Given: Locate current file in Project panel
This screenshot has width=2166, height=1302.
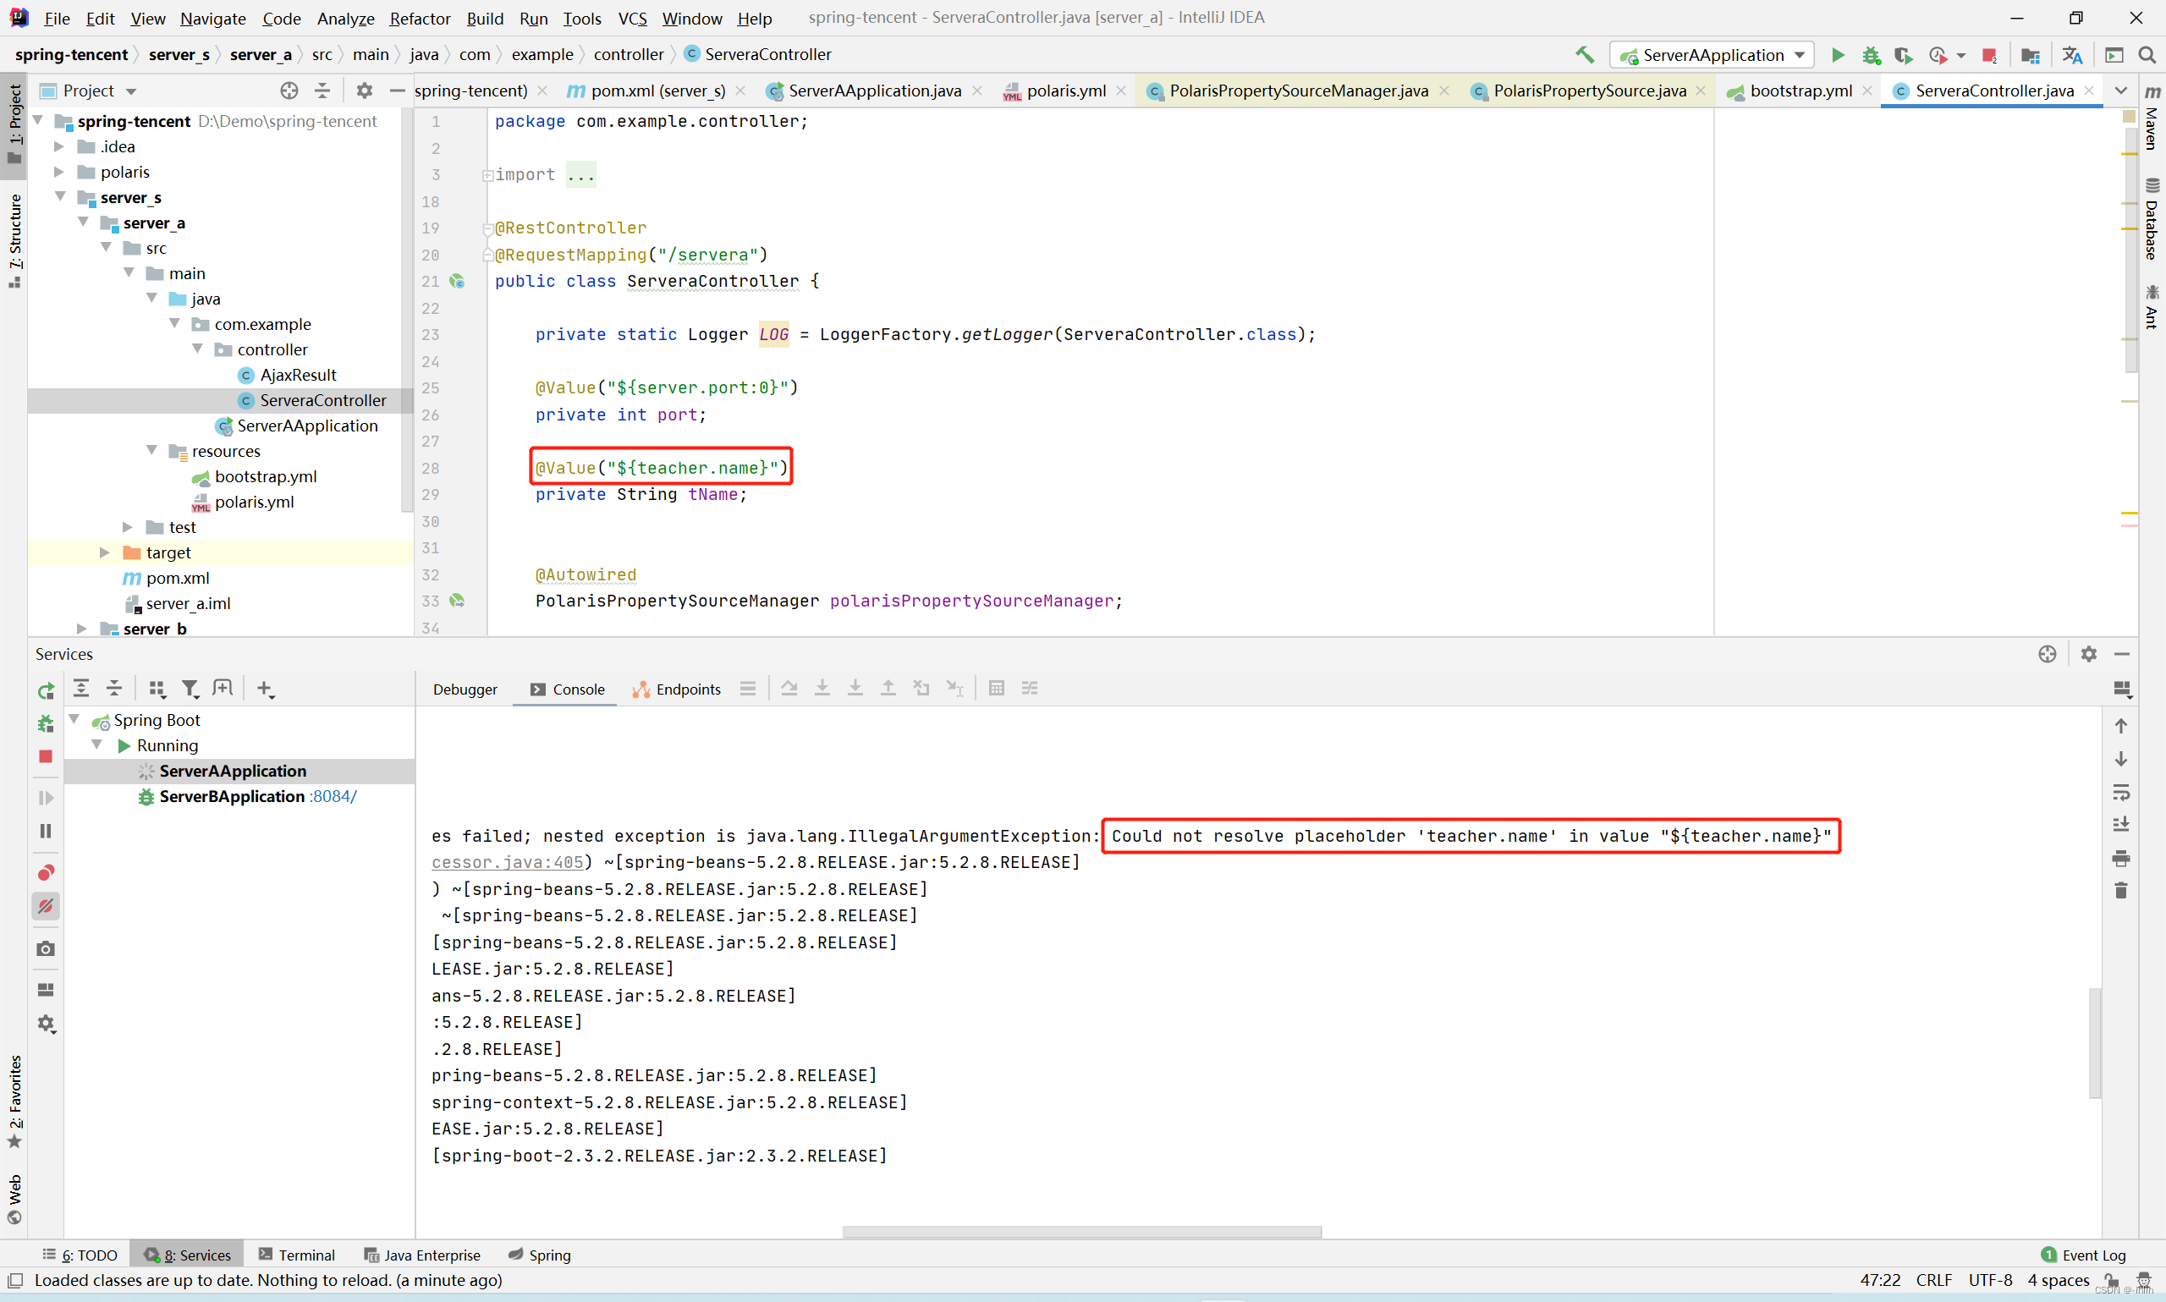Looking at the screenshot, I should (289, 91).
